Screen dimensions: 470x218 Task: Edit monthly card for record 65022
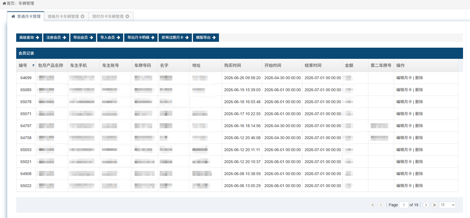(404, 186)
